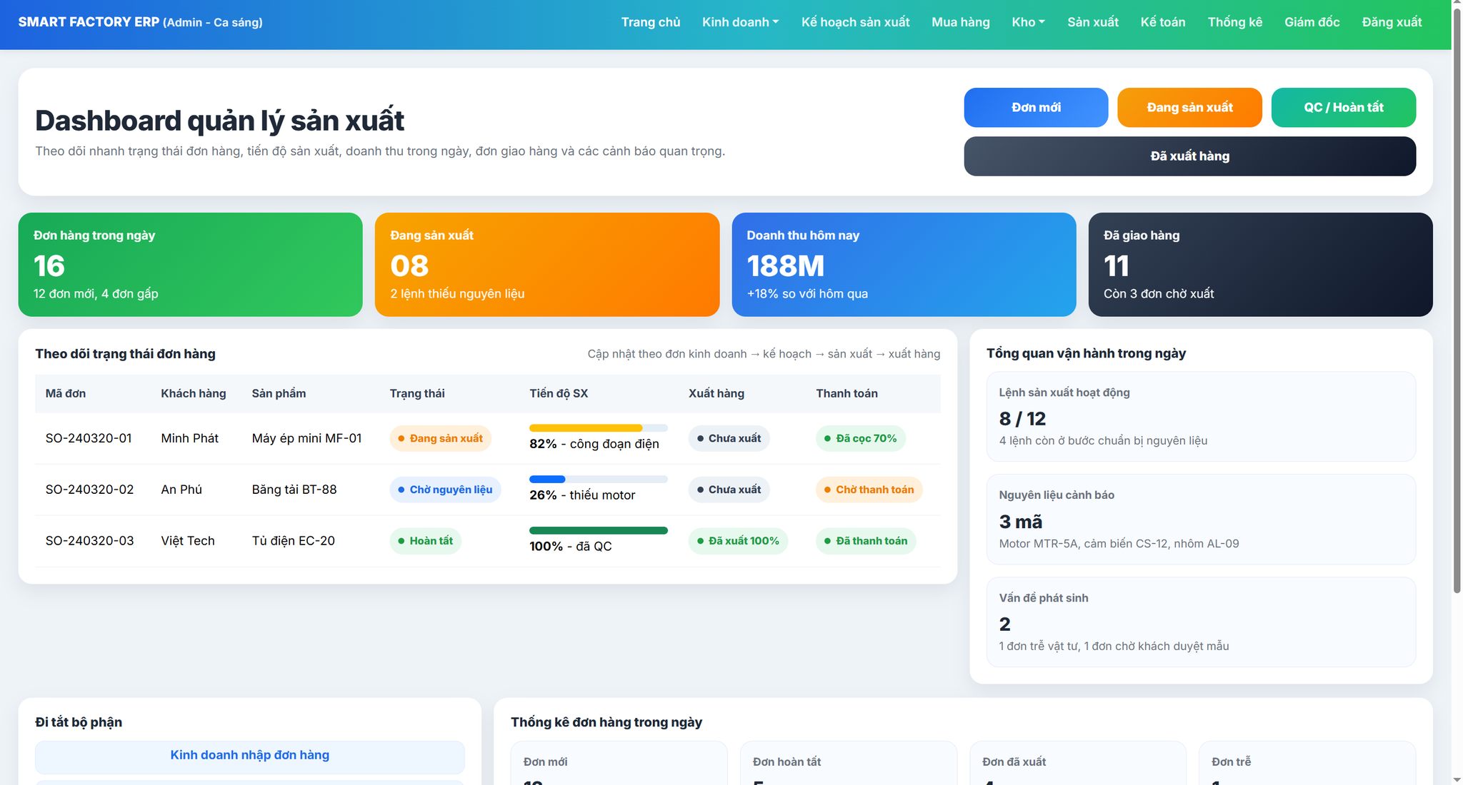The height and width of the screenshot is (785, 1463).
Task: Apply the Đang sản xuất filter
Action: point(1189,107)
